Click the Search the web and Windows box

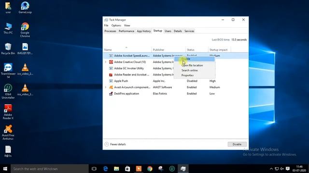point(50,169)
